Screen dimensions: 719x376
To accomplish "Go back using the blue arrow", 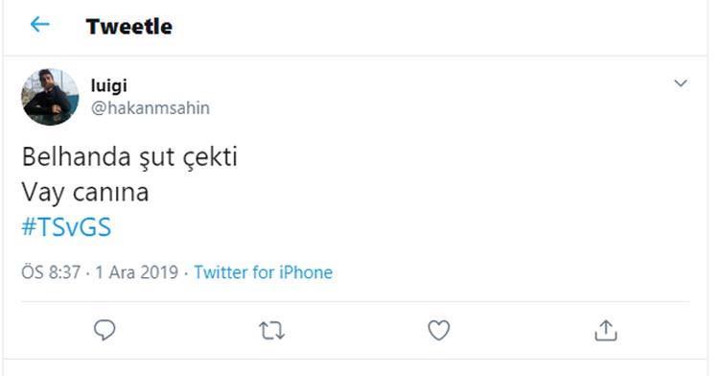I will (40, 24).
